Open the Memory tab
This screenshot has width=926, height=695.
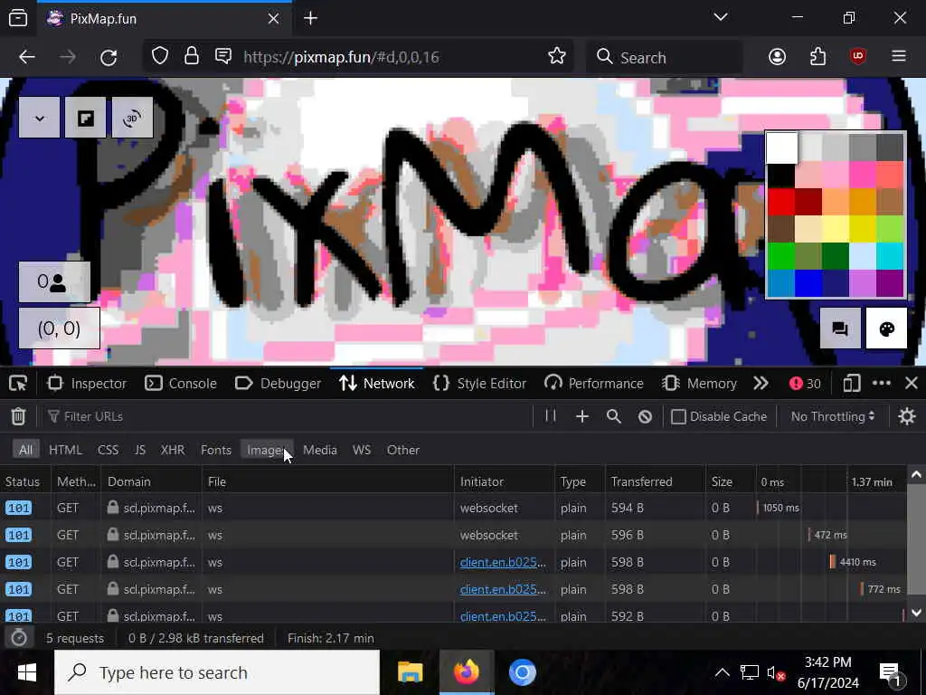[x=699, y=384]
